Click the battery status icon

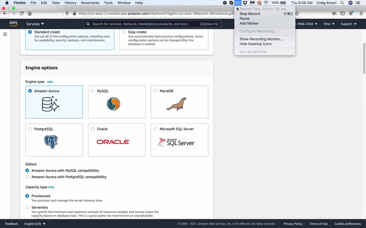click(x=283, y=3)
